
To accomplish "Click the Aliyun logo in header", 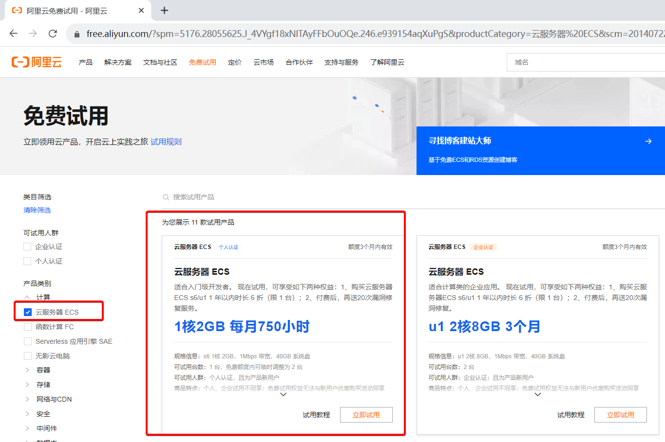I will tap(37, 62).
